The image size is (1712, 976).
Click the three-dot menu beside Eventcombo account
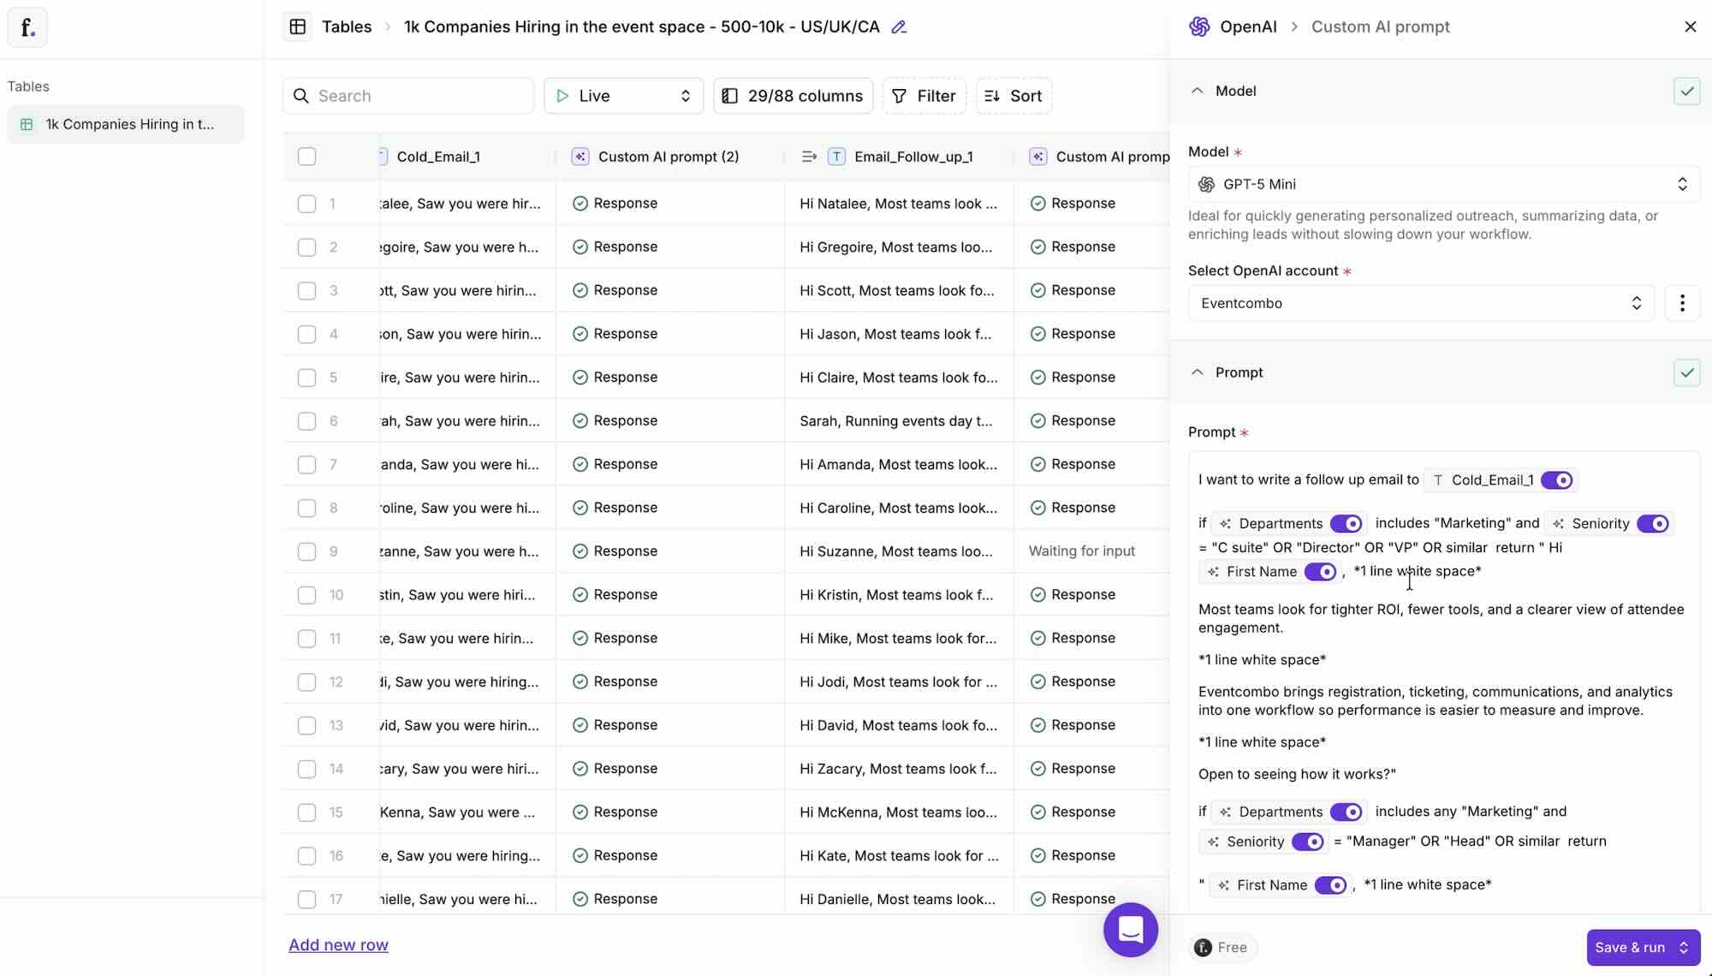tap(1681, 303)
